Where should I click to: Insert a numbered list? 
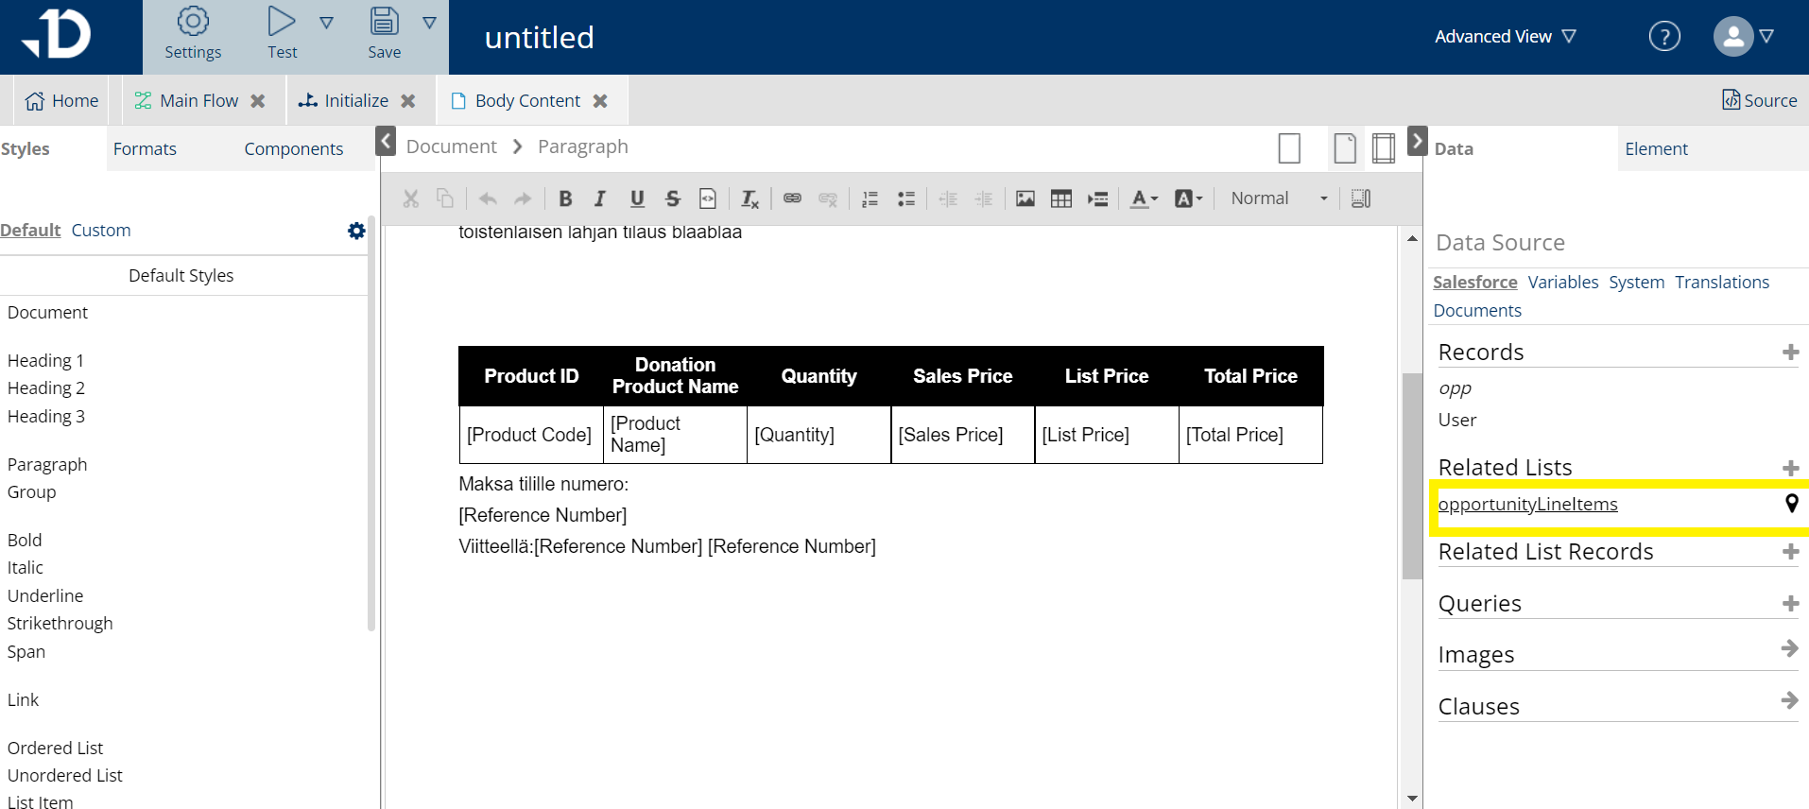coord(870,198)
